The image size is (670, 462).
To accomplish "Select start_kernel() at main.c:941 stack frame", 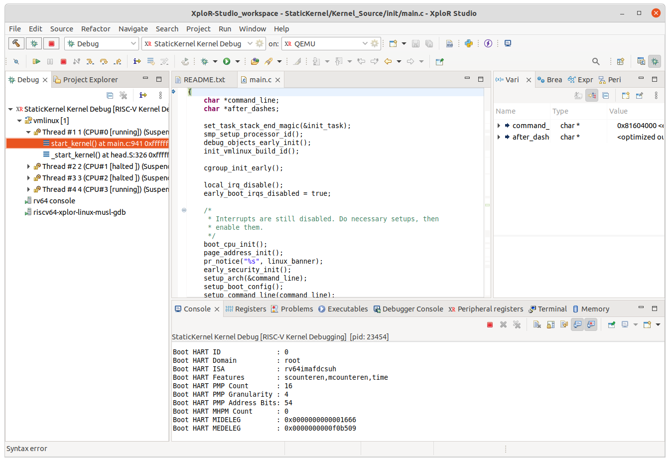I will pyautogui.click(x=88, y=144).
